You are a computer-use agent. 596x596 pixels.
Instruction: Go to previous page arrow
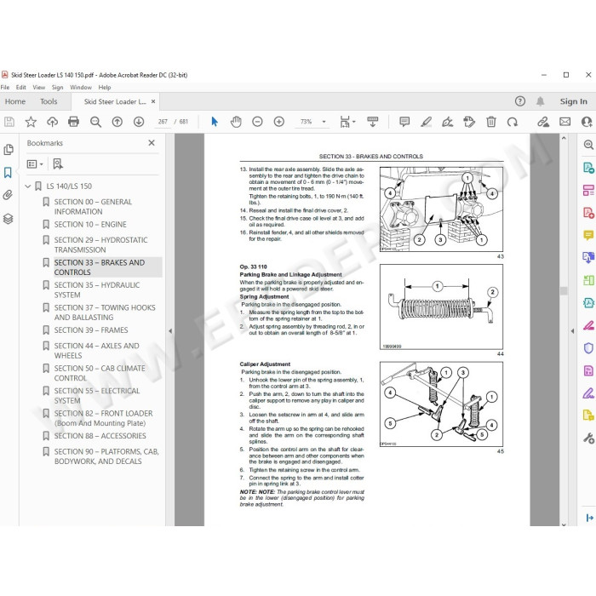(117, 122)
